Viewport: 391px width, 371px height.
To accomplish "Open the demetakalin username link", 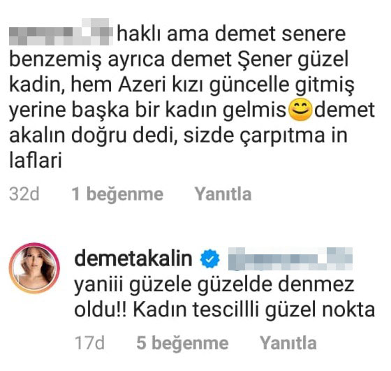I will click(x=133, y=259).
